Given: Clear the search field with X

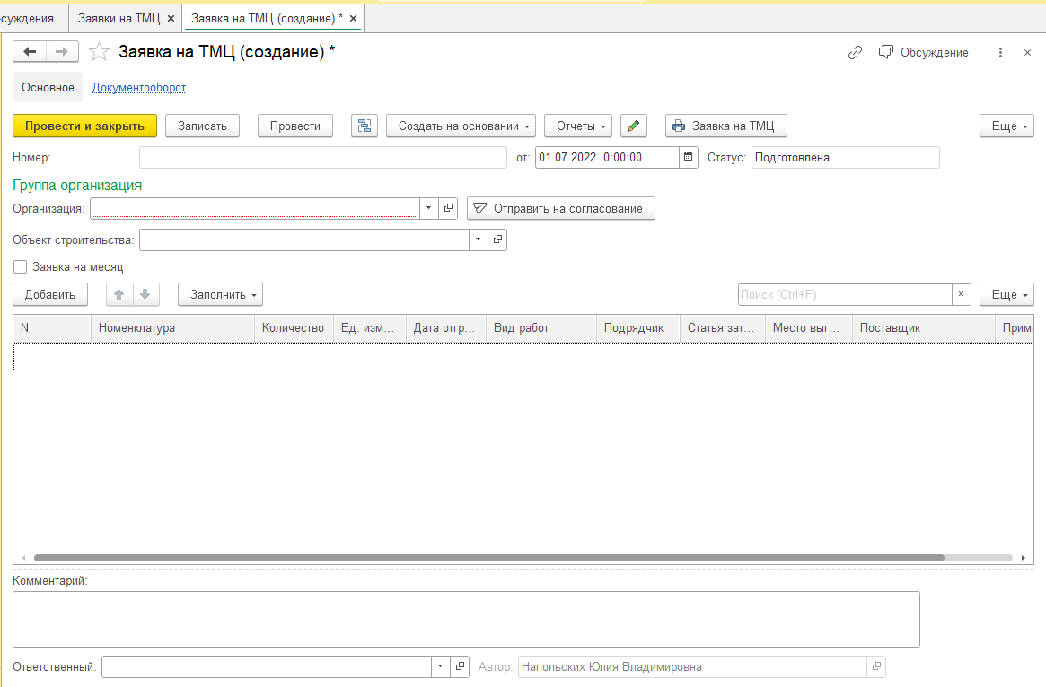Looking at the screenshot, I should pyautogui.click(x=962, y=294).
